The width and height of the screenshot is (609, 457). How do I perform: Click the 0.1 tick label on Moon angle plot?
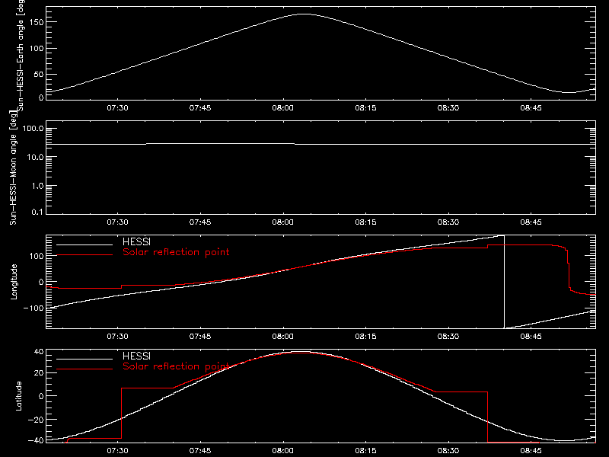coord(37,212)
